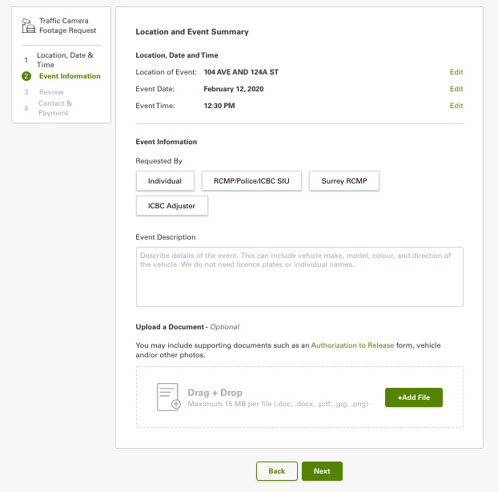This screenshot has height=492, width=498.
Task: Select Surrey RCMP requester option
Action: (343, 182)
